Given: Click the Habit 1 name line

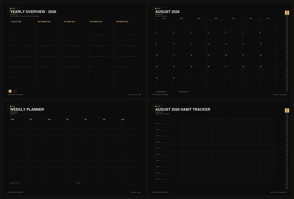Looking at the screenshot, I should tap(165, 123).
